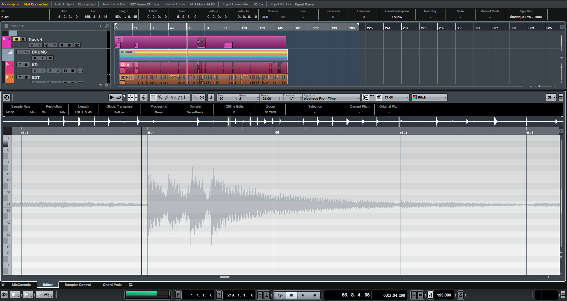Viewport: 567px width, 301px height.
Task: Click the 125.000 tempo field
Action: [444, 295]
